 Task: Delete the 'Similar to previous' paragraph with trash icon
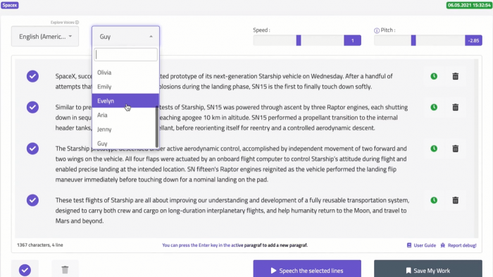point(455,107)
